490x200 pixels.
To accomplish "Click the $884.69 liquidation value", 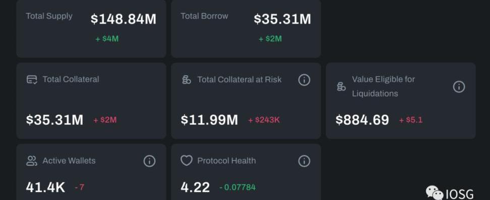I will tap(362, 120).
